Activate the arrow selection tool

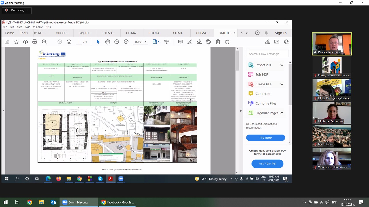pyautogui.click(x=98, y=42)
